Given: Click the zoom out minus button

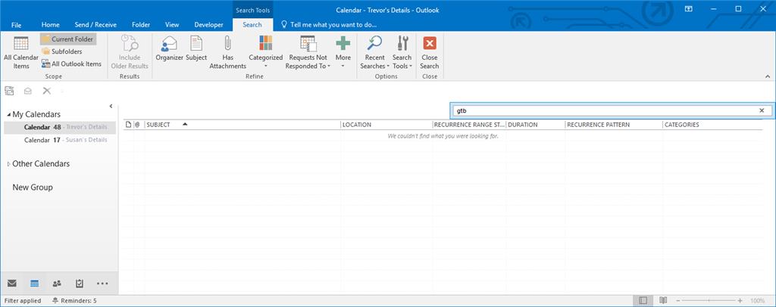Looking at the screenshot, I should [678, 301].
